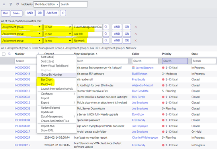The image size is (217, 149).
Task: Open third condition Assignment group field dropdown
Action: pyautogui.click(x=22, y=41)
